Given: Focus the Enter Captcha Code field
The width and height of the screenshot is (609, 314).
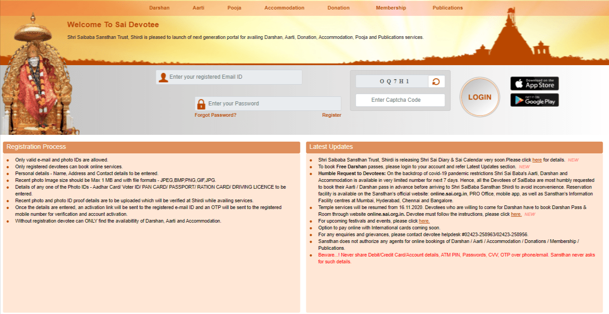Looking at the screenshot, I should [400, 100].
